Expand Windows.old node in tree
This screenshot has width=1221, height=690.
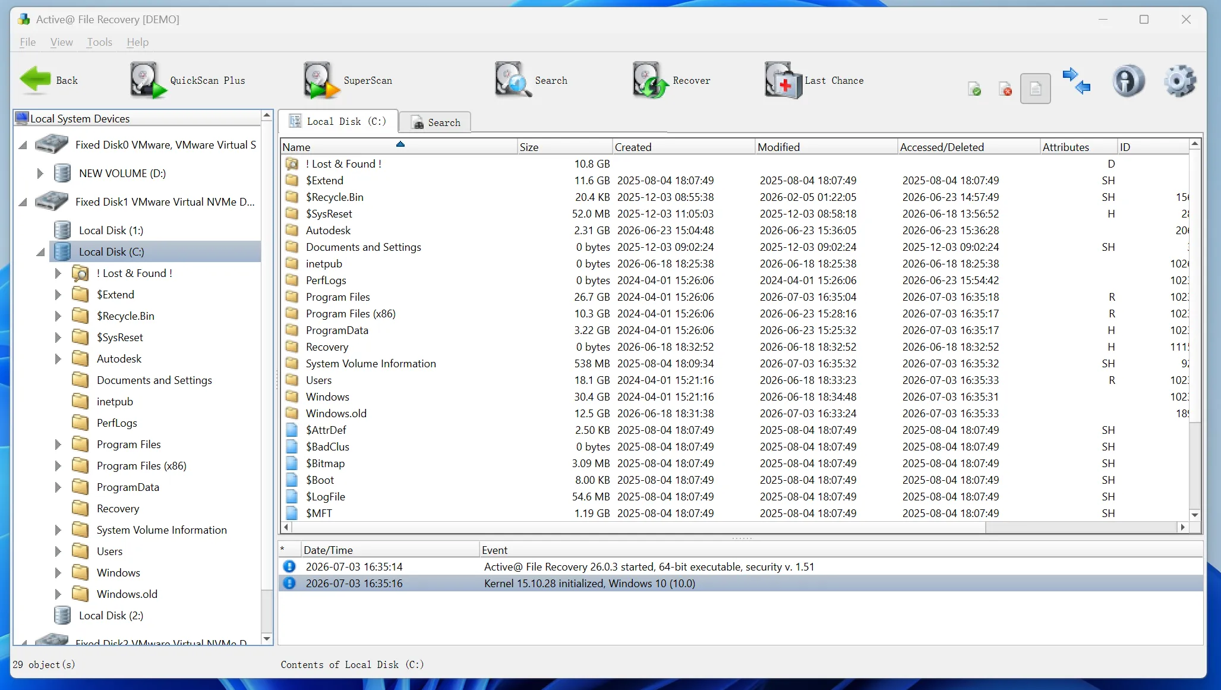click(58, 594)
